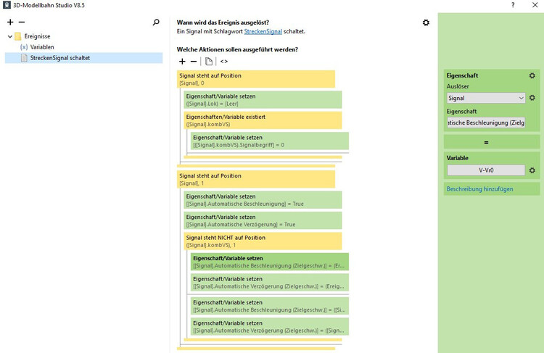
Task: Click the Eigenschaft text field
Action: point(486,122)
